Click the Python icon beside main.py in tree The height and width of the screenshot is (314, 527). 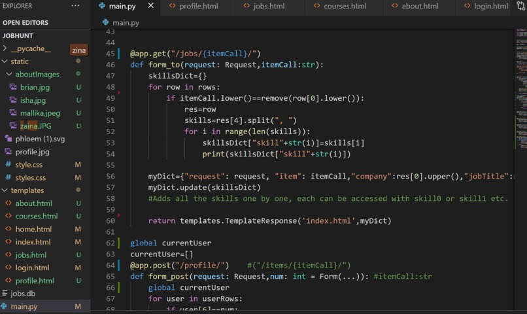coord(4,306)
